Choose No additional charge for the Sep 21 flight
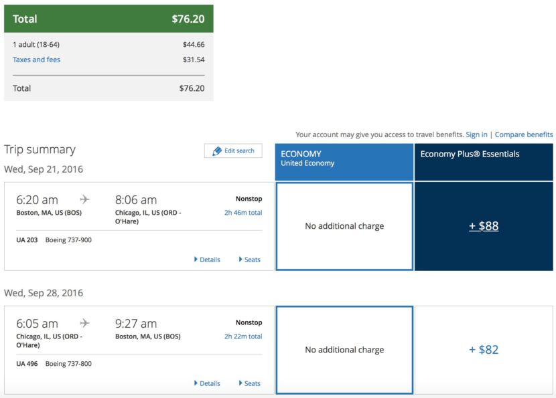The height and width of the screenshot is (398, 556). [x=344, y=226]
